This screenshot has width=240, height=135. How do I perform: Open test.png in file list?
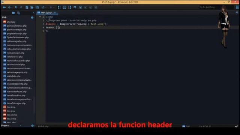click(11, 111)
